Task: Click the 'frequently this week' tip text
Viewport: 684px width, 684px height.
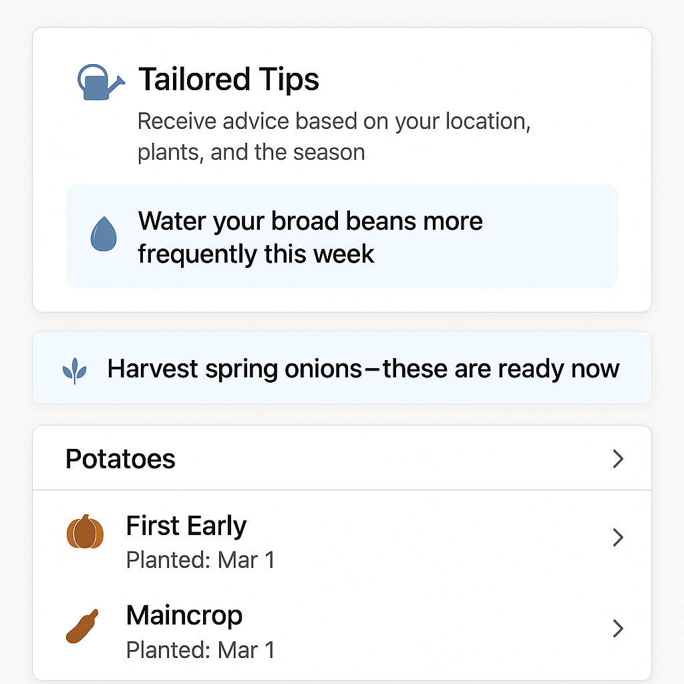Action: coord(256,254)
